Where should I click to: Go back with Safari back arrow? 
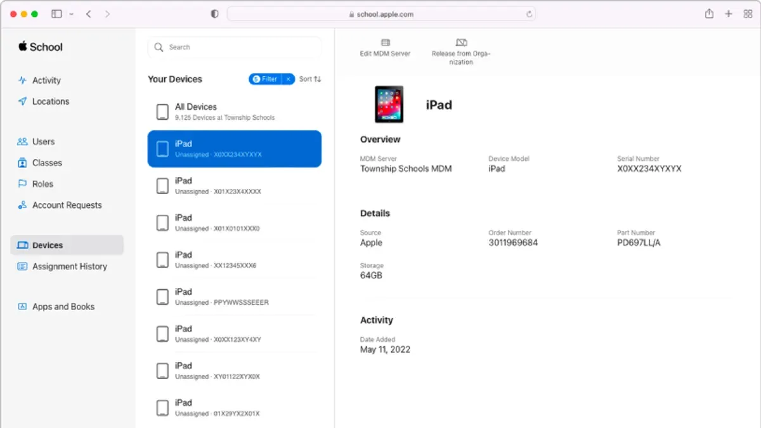(x=89, y=14)
